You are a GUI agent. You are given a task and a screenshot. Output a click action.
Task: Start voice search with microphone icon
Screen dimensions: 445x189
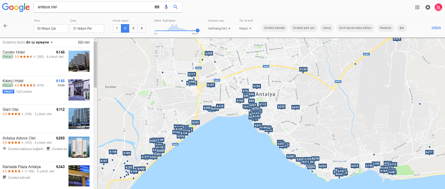click(x=166, y=7)
